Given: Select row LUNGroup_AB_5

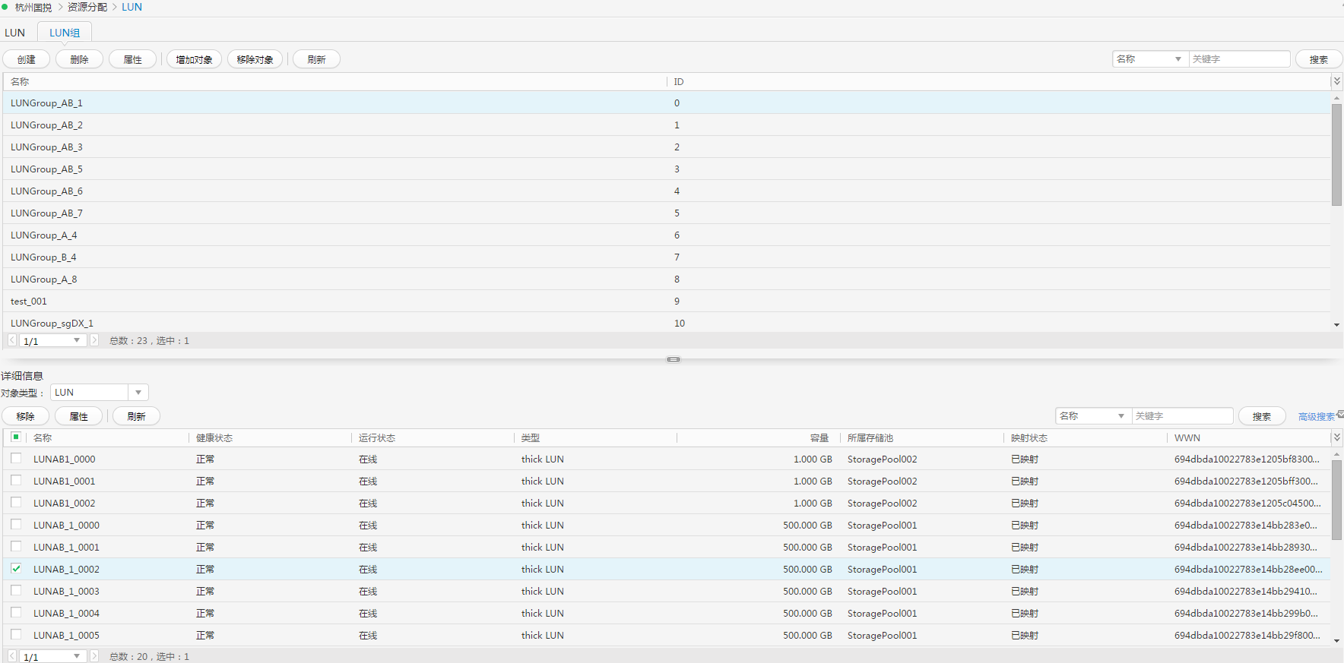Looking at the screenshot, I should pyautogui.click(x=667, y=169).
